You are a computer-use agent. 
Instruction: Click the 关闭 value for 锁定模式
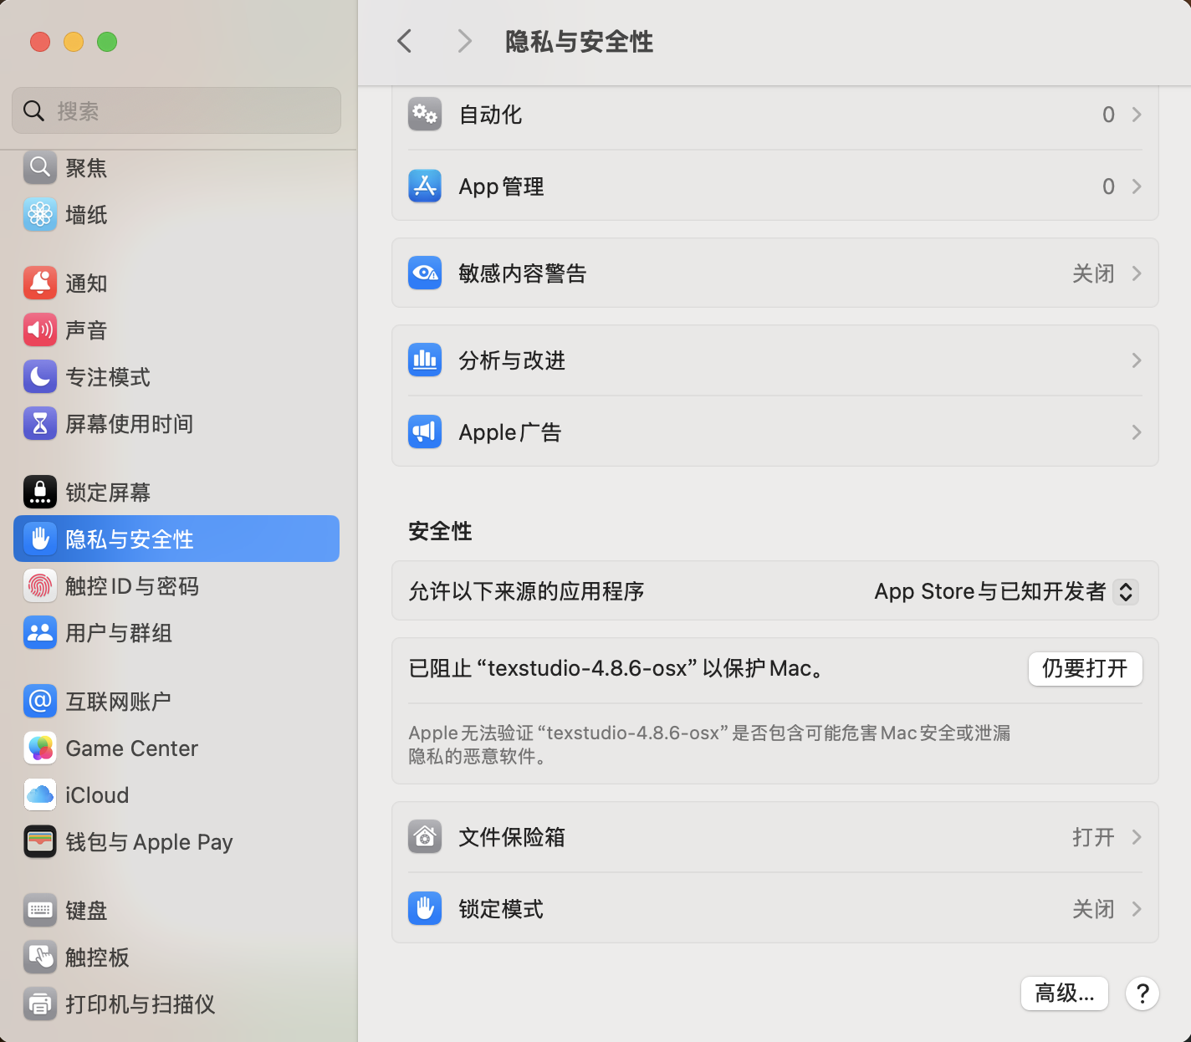click(1093, 909)
